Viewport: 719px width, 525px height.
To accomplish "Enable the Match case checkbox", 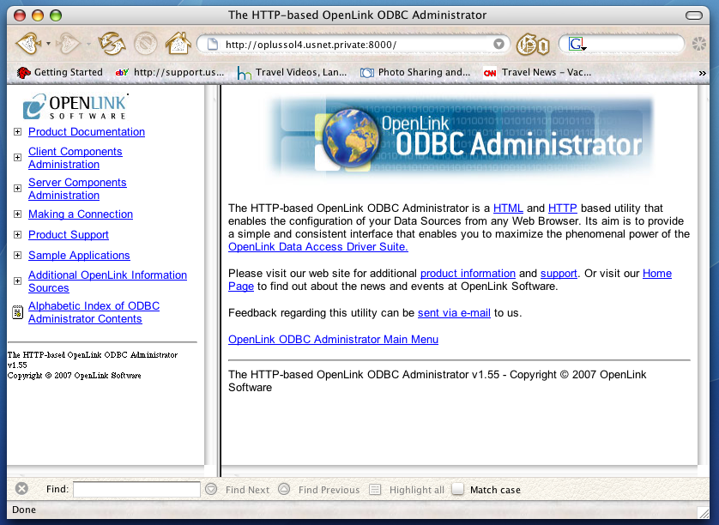I will 458,489.
